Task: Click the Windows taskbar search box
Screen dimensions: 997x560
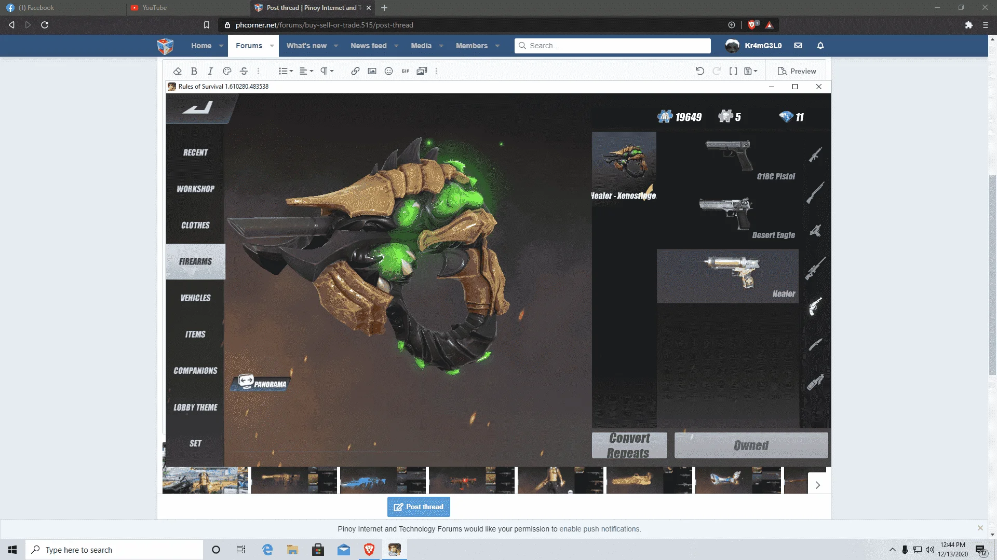Action: click(114, 550)
